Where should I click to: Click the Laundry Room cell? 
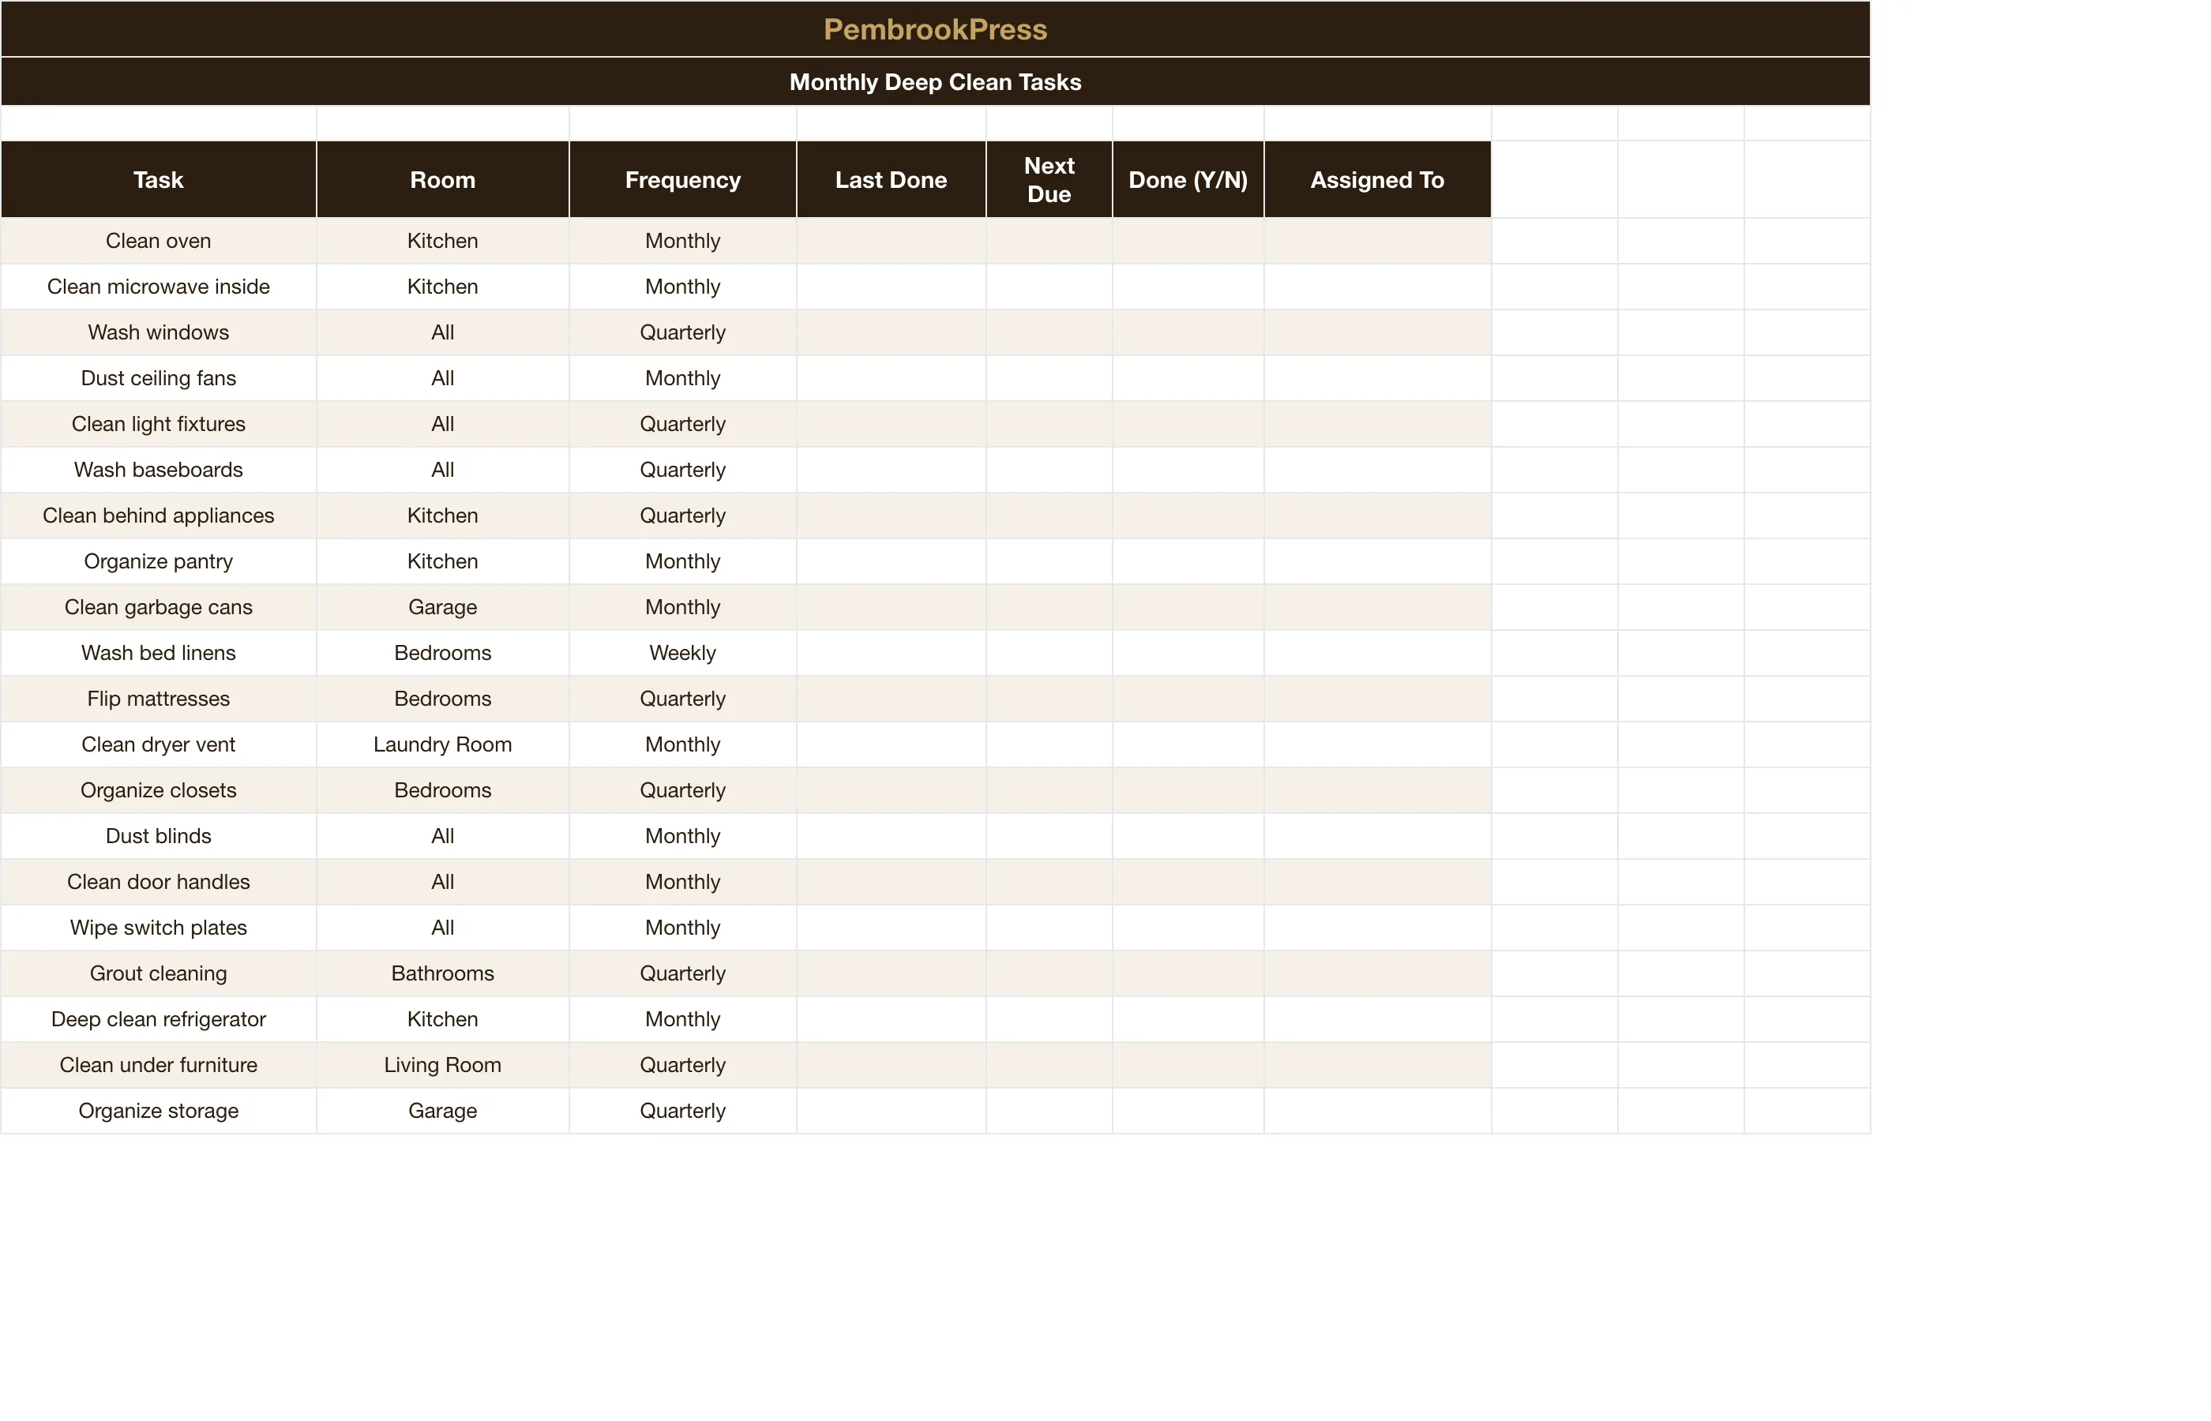(443, 744)
